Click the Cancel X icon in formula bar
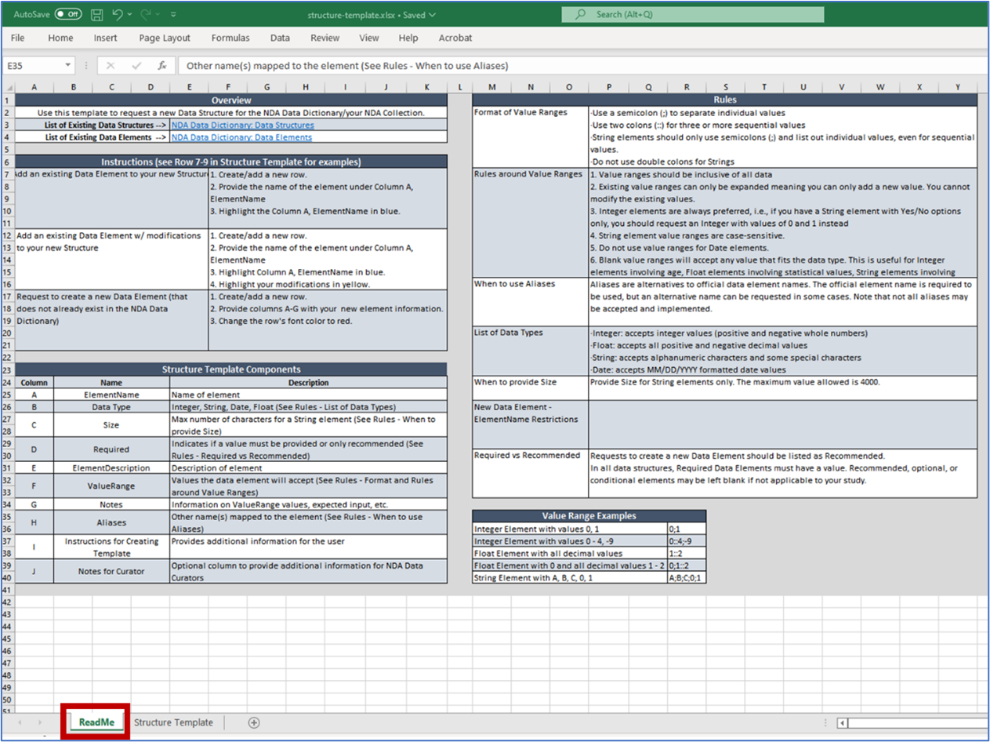The width and height of the screenshot is (990, 742). (111, 66)
